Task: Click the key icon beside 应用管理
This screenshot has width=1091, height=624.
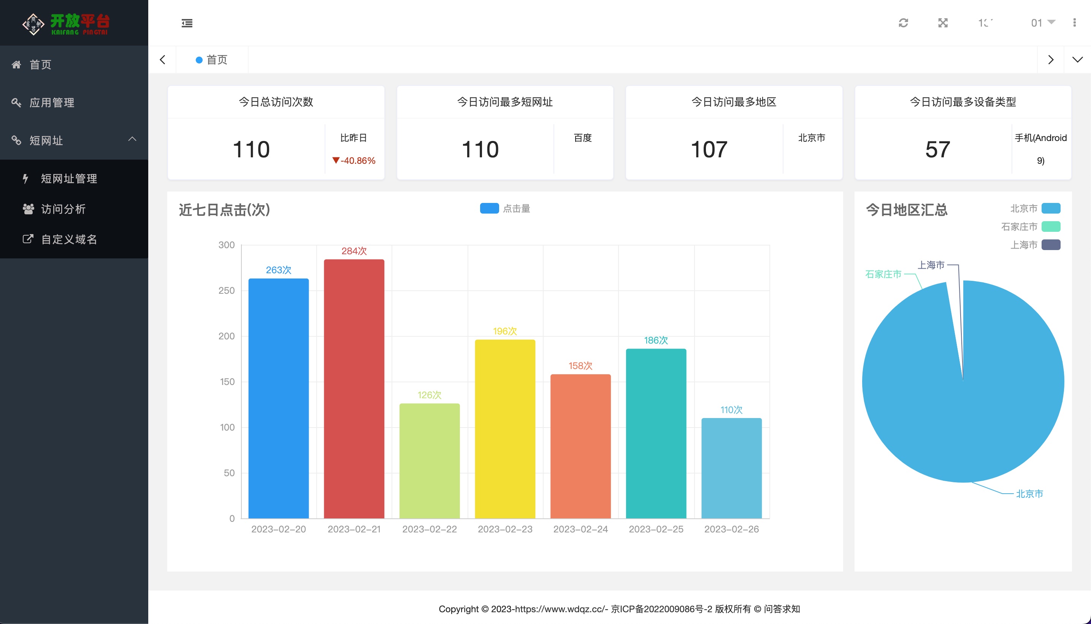Action: point(16,103)
